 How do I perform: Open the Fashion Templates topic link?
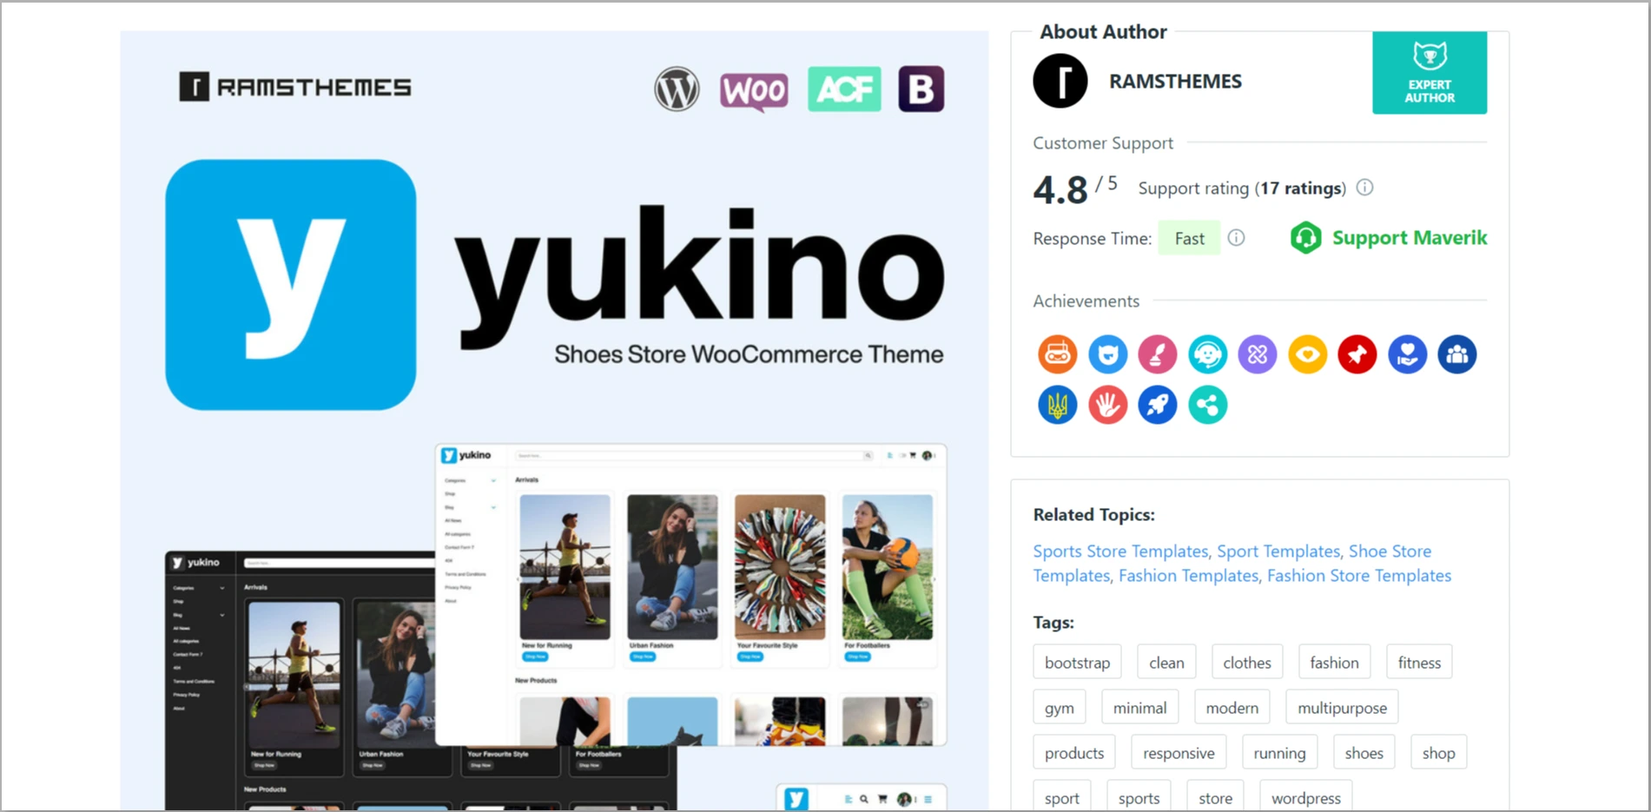click(x=1188, y=576)
